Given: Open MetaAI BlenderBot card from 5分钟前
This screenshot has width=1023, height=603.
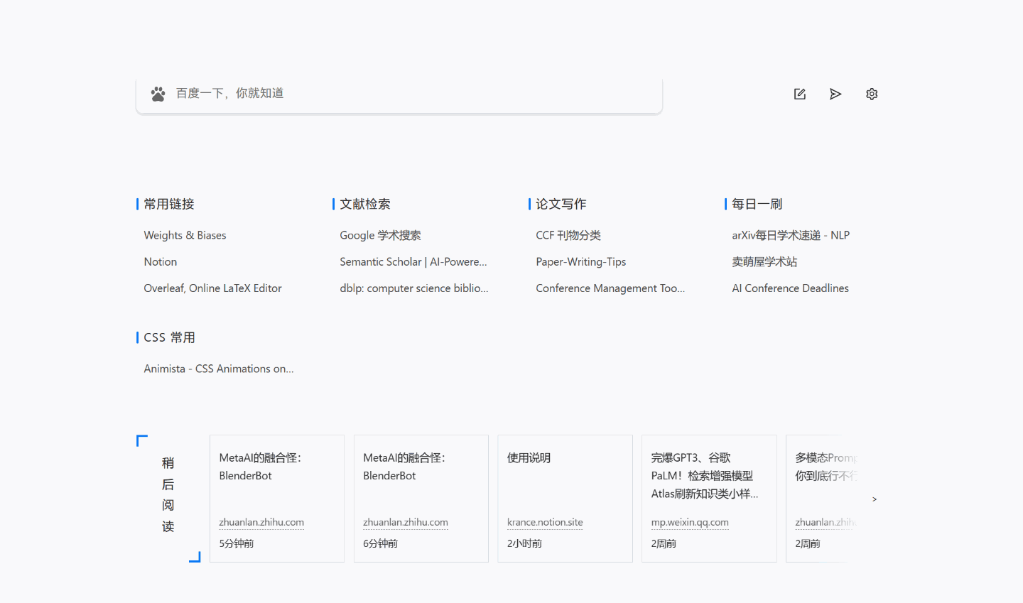Looking at the screenshot, I should [x=276, y=498].
